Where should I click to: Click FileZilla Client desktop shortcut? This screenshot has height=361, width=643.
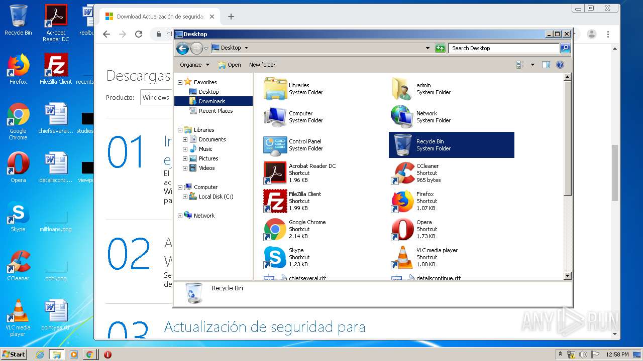56,69
